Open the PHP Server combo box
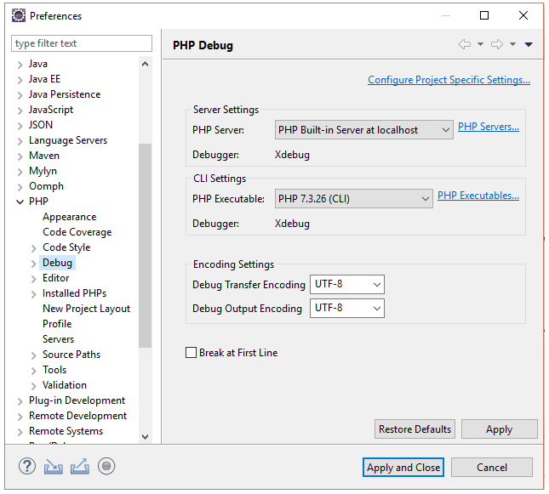 pos(363,130)
